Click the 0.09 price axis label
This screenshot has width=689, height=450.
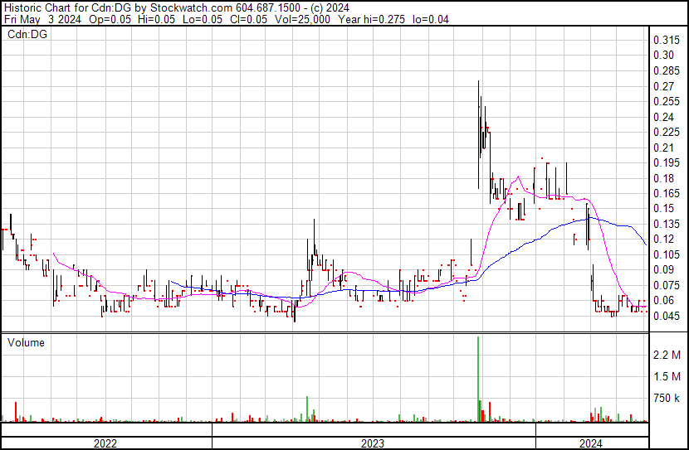pos(663,269)
